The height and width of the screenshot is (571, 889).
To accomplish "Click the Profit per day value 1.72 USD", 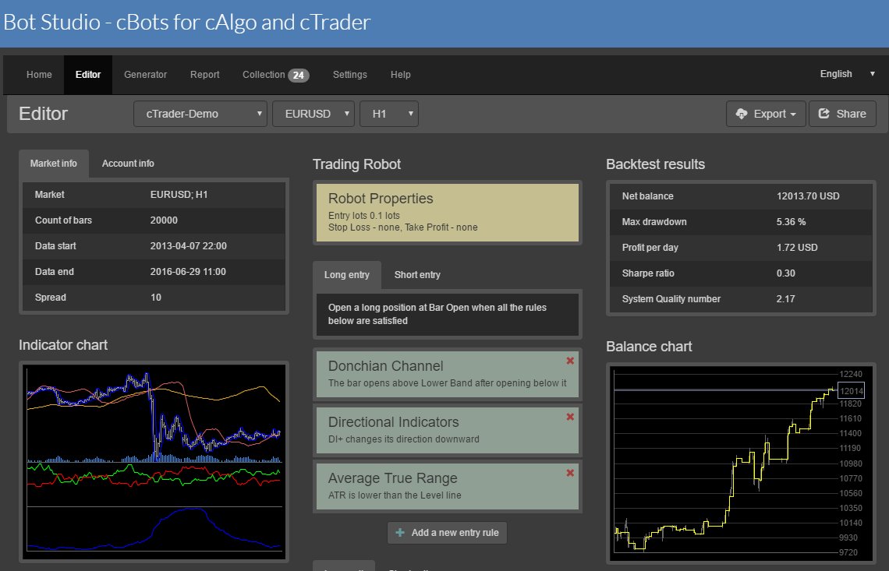I will click(x=796, y=248).
